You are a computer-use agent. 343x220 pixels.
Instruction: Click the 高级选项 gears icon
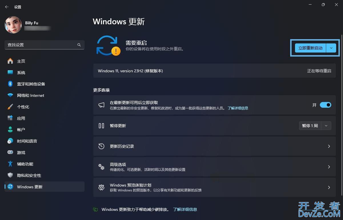click(x=101, y=167)
